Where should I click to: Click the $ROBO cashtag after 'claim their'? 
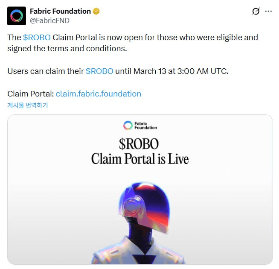pos(99,71)
